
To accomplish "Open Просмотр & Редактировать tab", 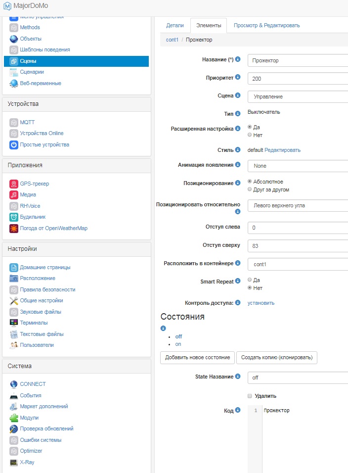I will coord(266,26).
